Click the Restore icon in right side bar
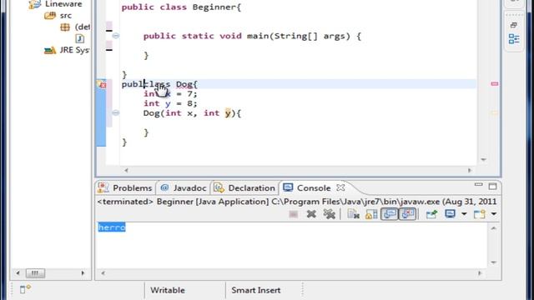 pyautogui.click(x=514, y=25)
